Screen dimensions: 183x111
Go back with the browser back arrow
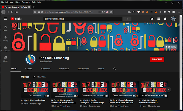click(3, 12)
